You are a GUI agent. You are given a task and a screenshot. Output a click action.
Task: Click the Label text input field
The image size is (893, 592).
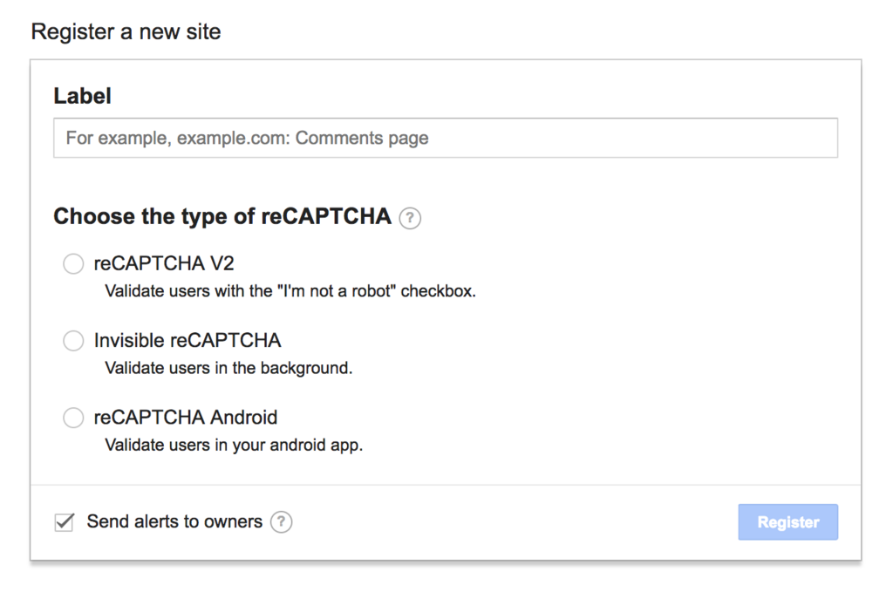(x=446, y=138)
